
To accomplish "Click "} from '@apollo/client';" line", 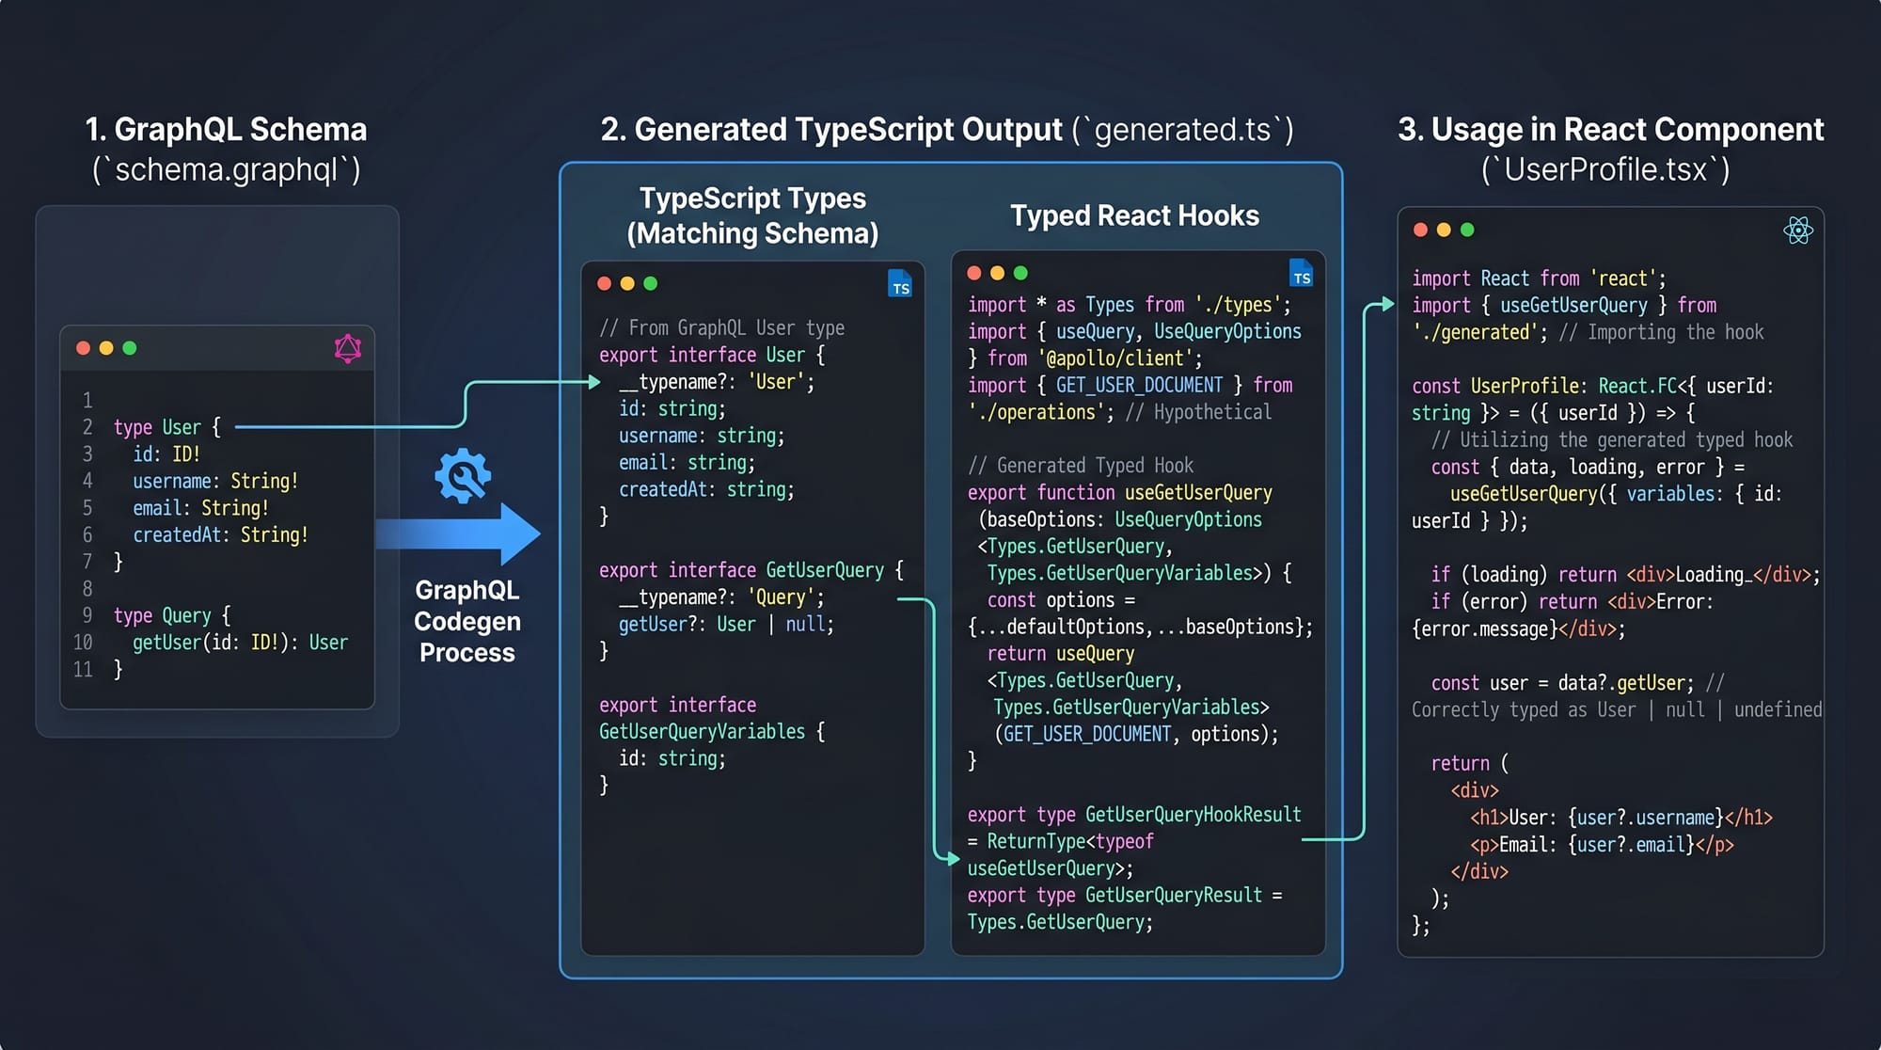I will tap(1085, 358).
